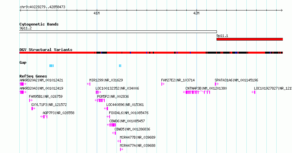Click the Cytogenetic Bands track title
This screenshot has width=292, height=153.
coord(39,24)
